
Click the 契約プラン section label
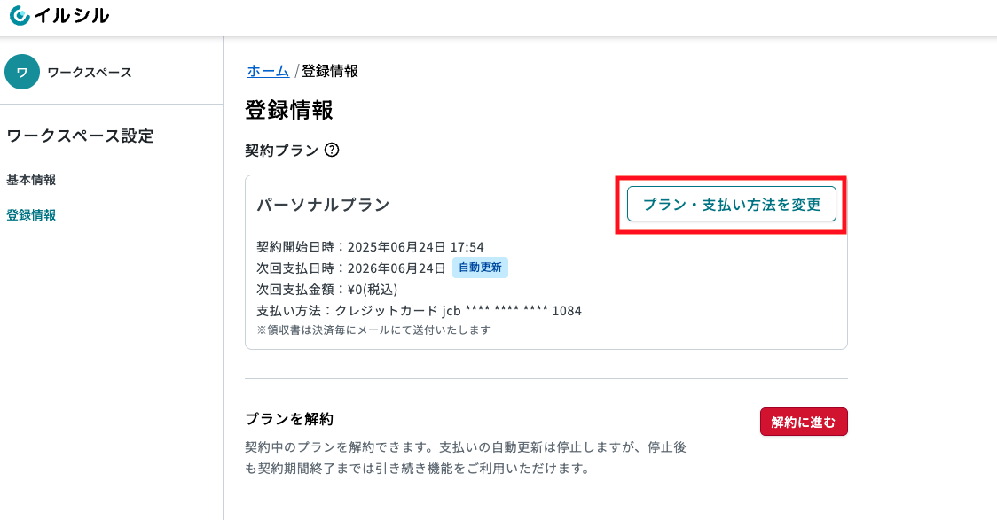282,151
